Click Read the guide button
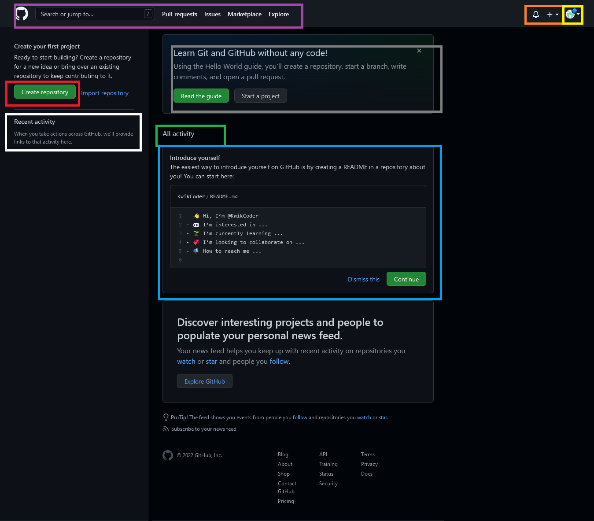This screenshot has height=521, width=594. click(201, 96)
